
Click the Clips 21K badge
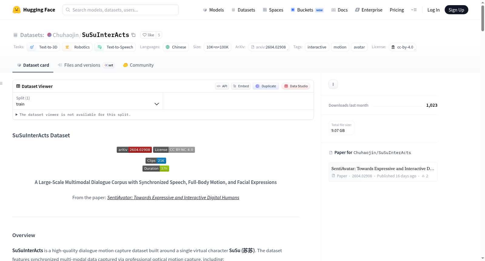point(156,161)
